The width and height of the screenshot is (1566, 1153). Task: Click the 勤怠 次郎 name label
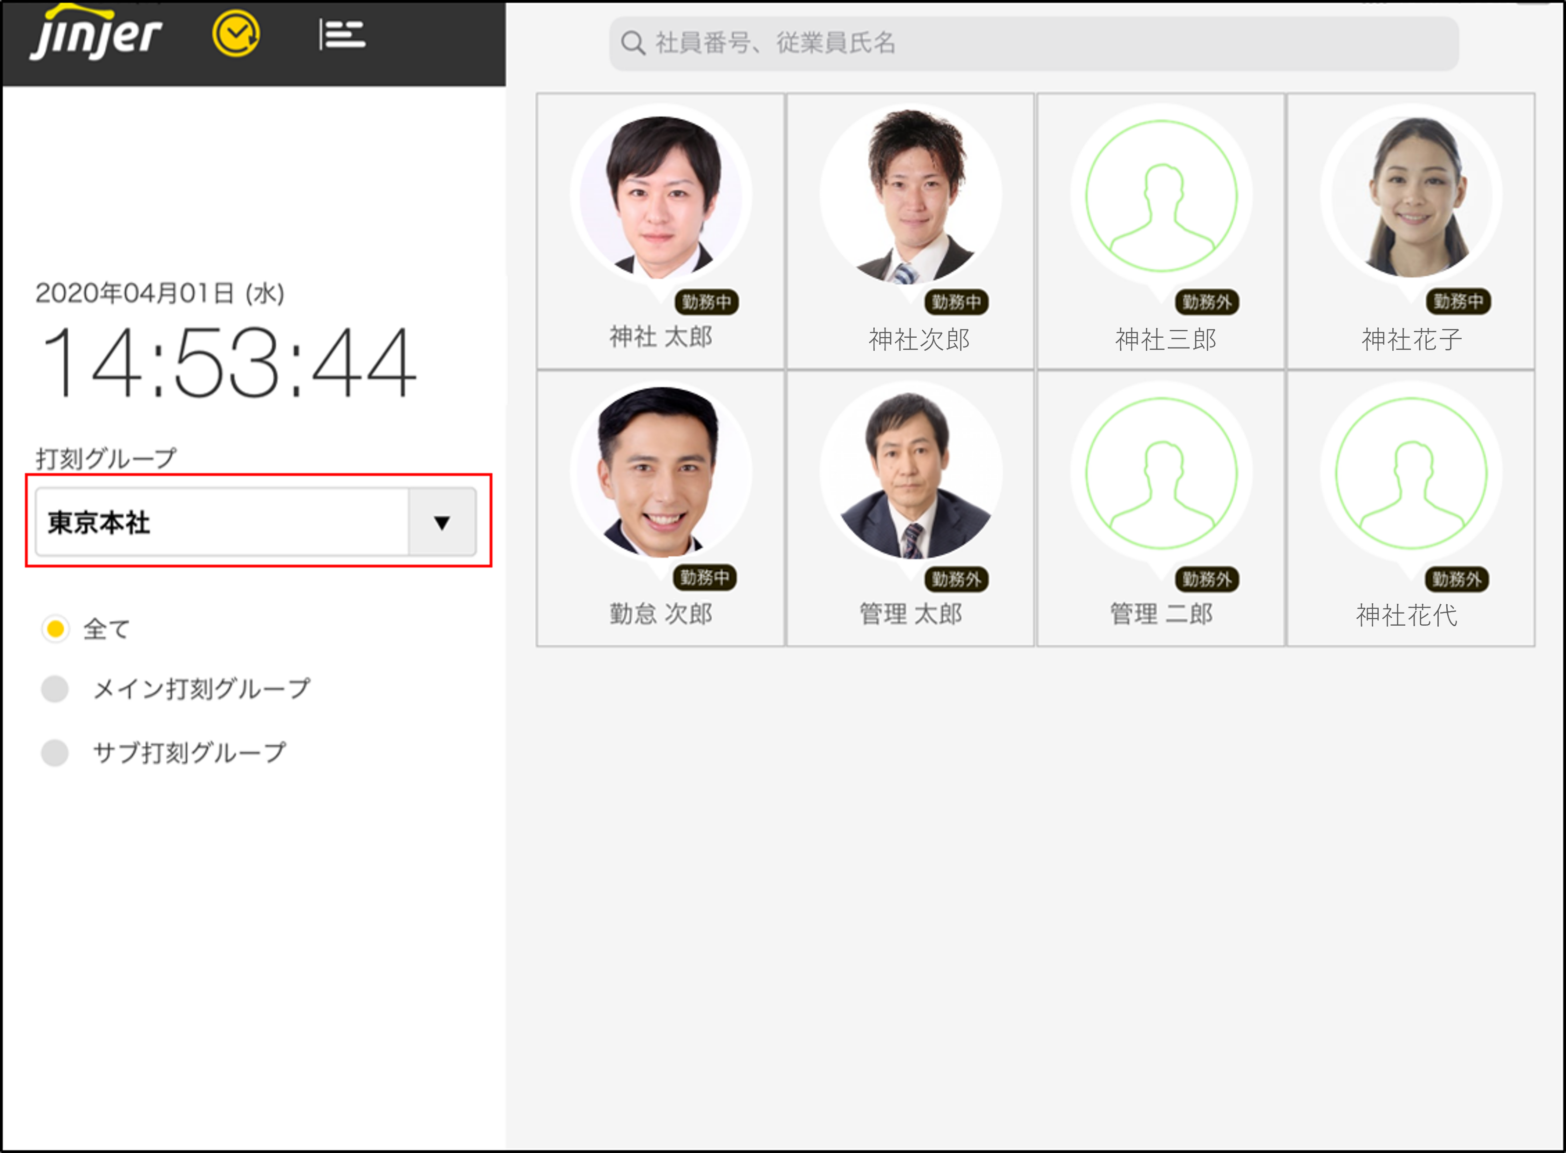(x=661, y=614)
